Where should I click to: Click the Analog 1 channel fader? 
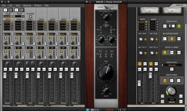click(5, 76)
